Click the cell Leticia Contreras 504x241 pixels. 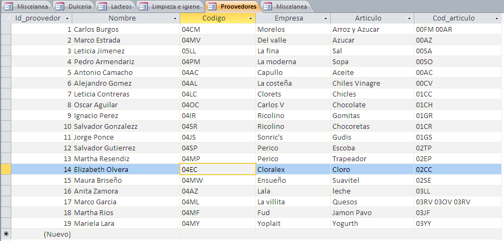tap(126, 94)
